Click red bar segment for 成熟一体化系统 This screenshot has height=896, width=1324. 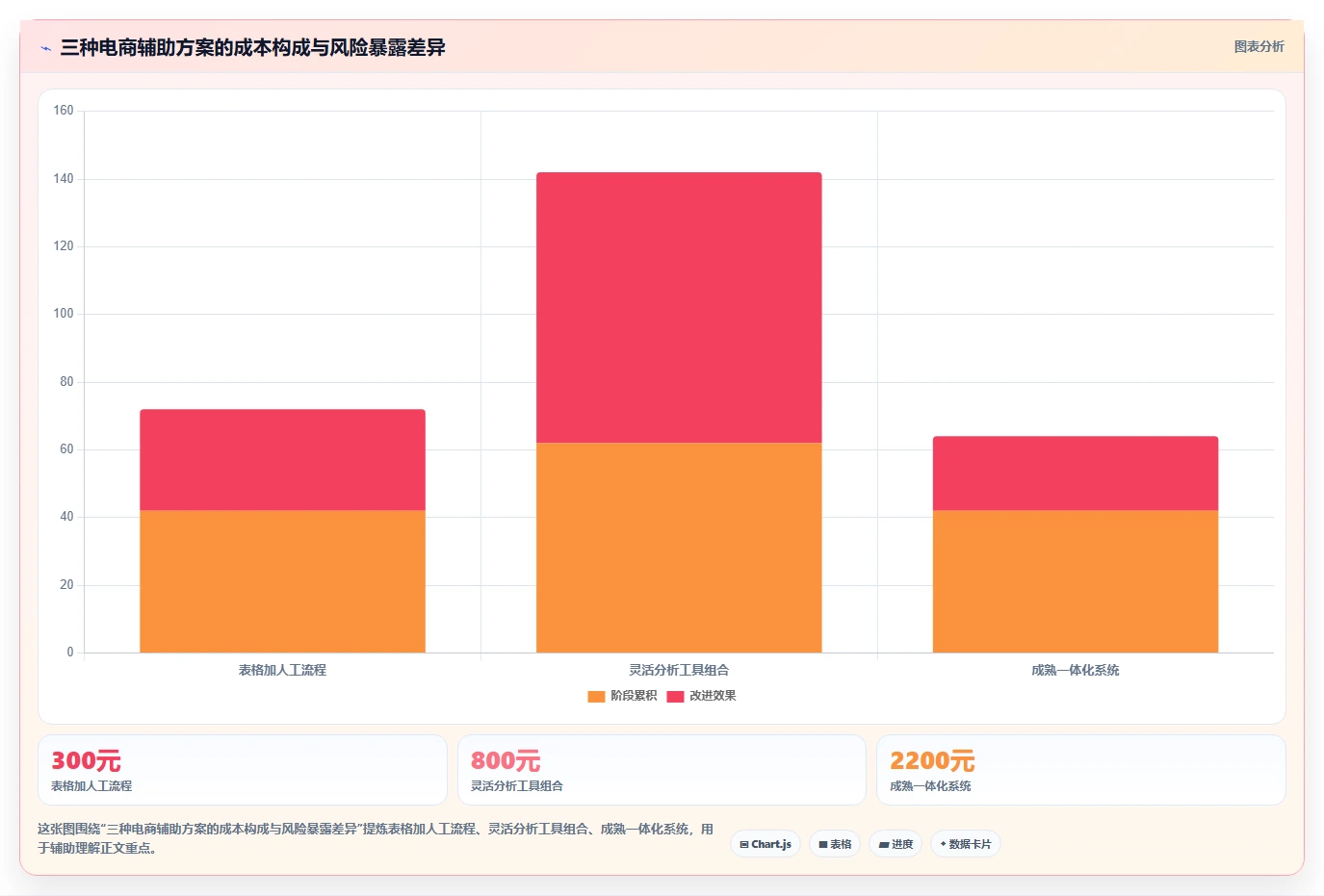pos(1076,474)
